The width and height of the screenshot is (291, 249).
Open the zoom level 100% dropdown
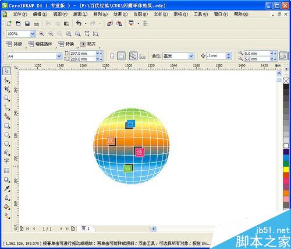point(33,34)
